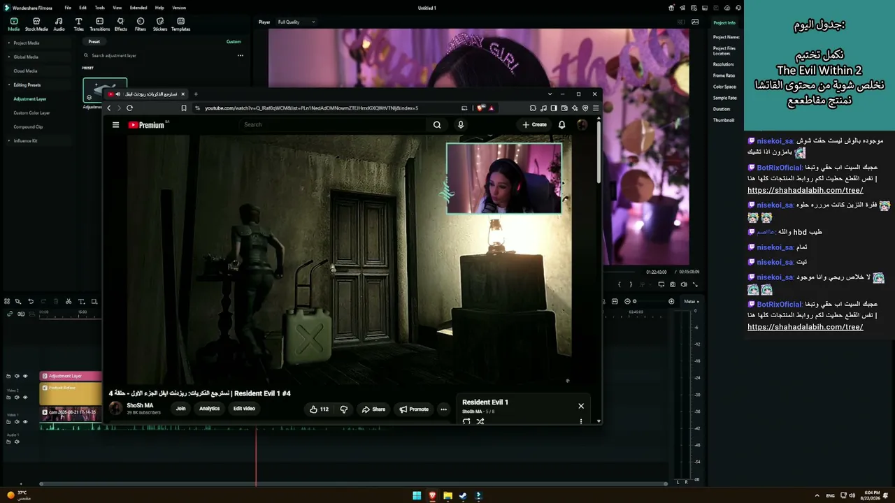Reload the YouTube page in browser
The image size is (895, 503).
coord(129,108)
